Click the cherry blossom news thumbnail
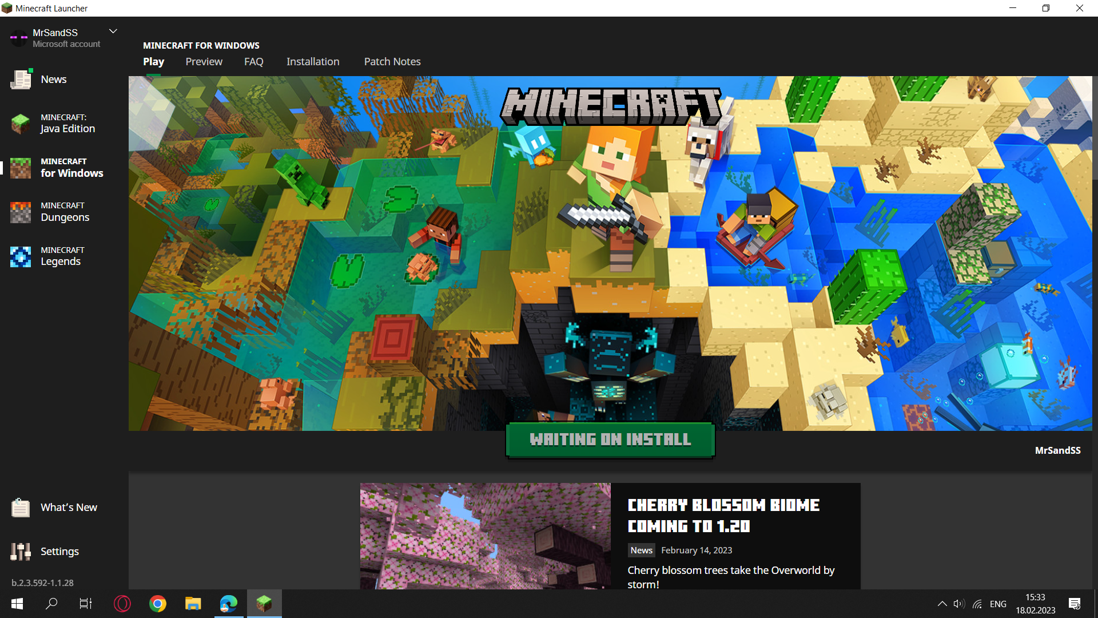This screenshot has height=618, width=1098. 485,536
